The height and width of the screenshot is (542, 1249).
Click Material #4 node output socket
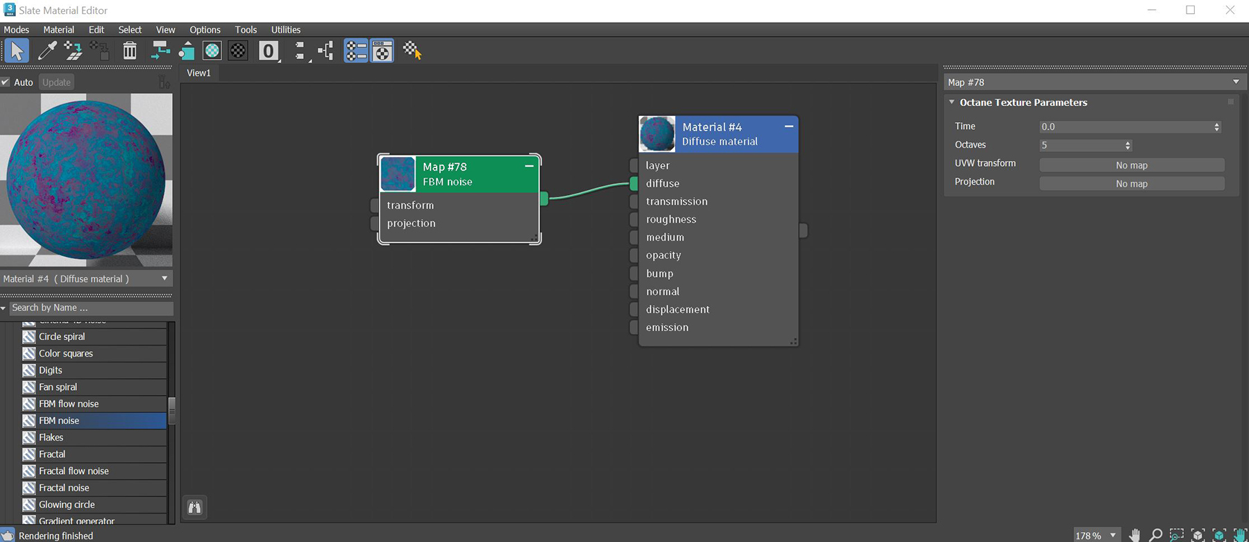(x=803, y=230)
